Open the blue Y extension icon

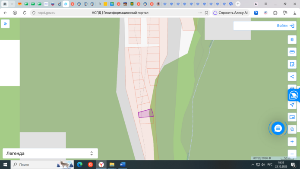(x=256, y=13)
